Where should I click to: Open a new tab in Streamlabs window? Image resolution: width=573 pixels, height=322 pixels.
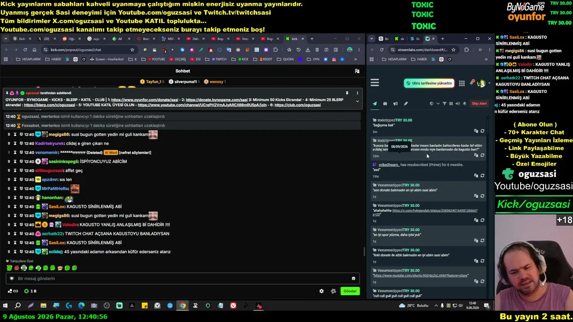(x=442, y=39)
